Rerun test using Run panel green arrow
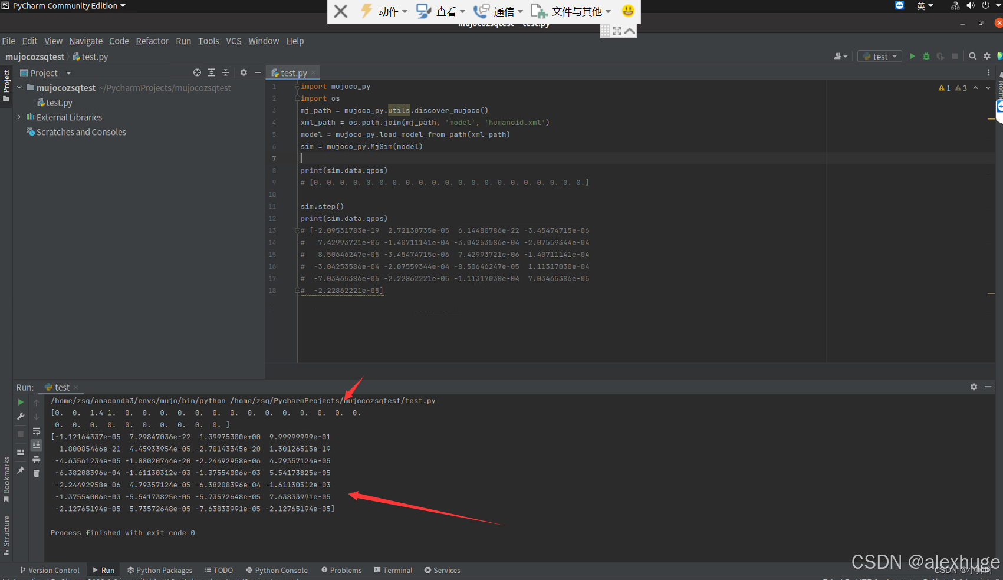The height and width of the screenshot is (580, 1003). [21, 402]
